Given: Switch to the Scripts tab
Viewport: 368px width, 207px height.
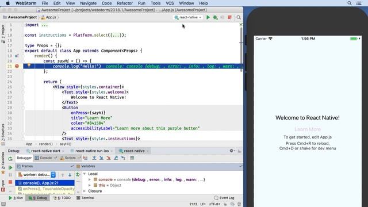Looking at the screenshot, I should point(70,158).
